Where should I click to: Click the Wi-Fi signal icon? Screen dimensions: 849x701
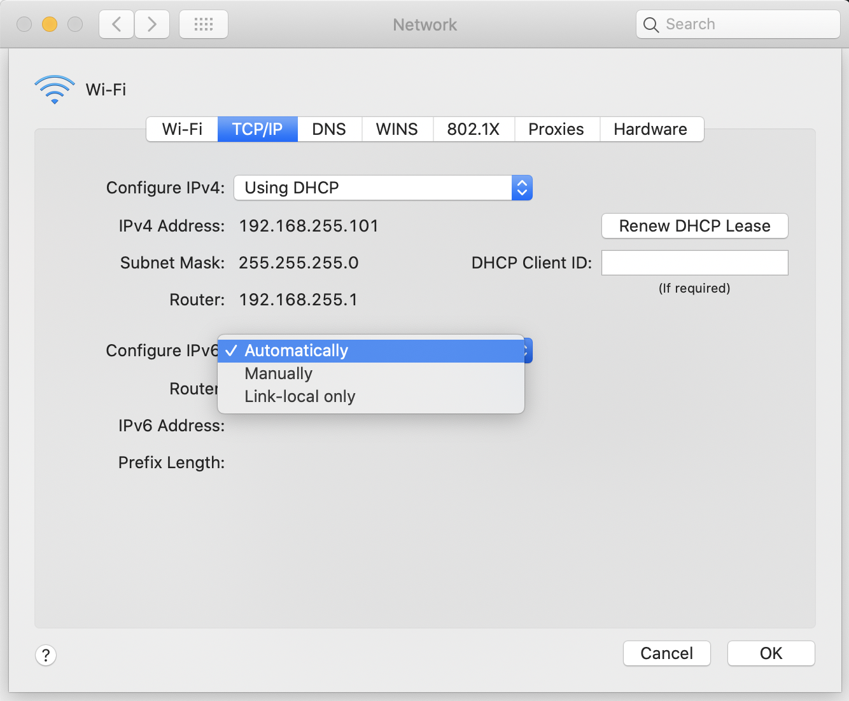point(54,89)
